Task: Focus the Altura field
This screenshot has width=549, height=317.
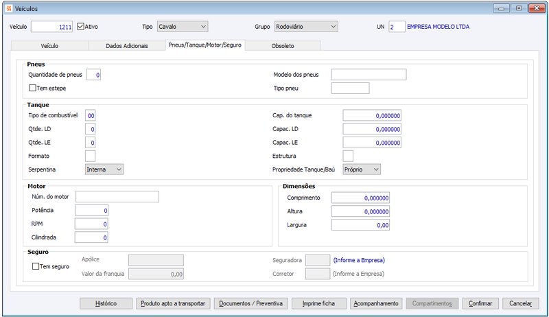Action: pos(361,212)
